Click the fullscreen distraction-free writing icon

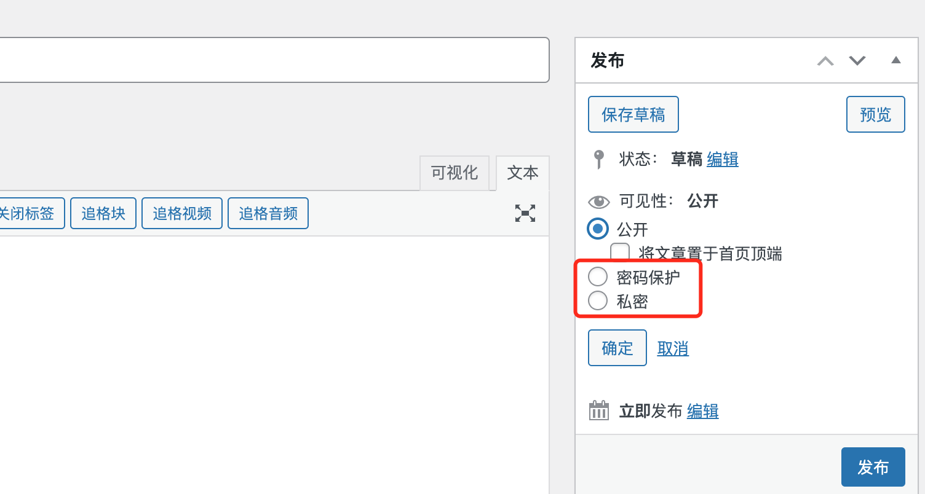coord(525,213)
